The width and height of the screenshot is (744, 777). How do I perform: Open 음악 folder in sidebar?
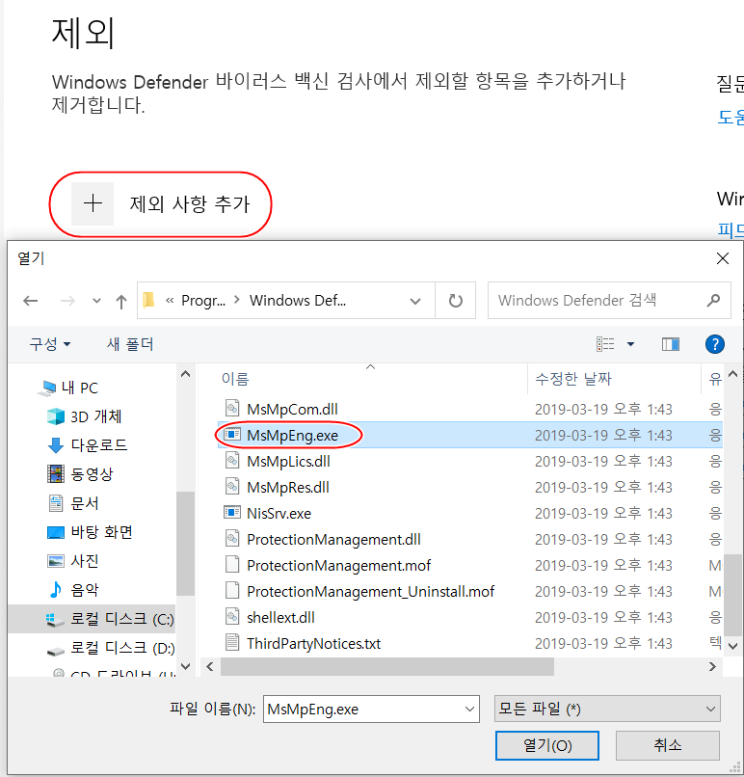click(73, 589)
